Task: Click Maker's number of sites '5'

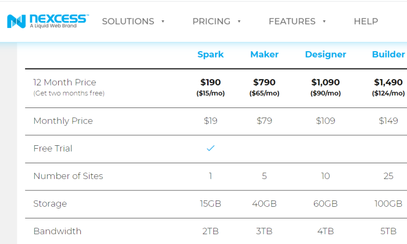Action: tap(264, 176)
